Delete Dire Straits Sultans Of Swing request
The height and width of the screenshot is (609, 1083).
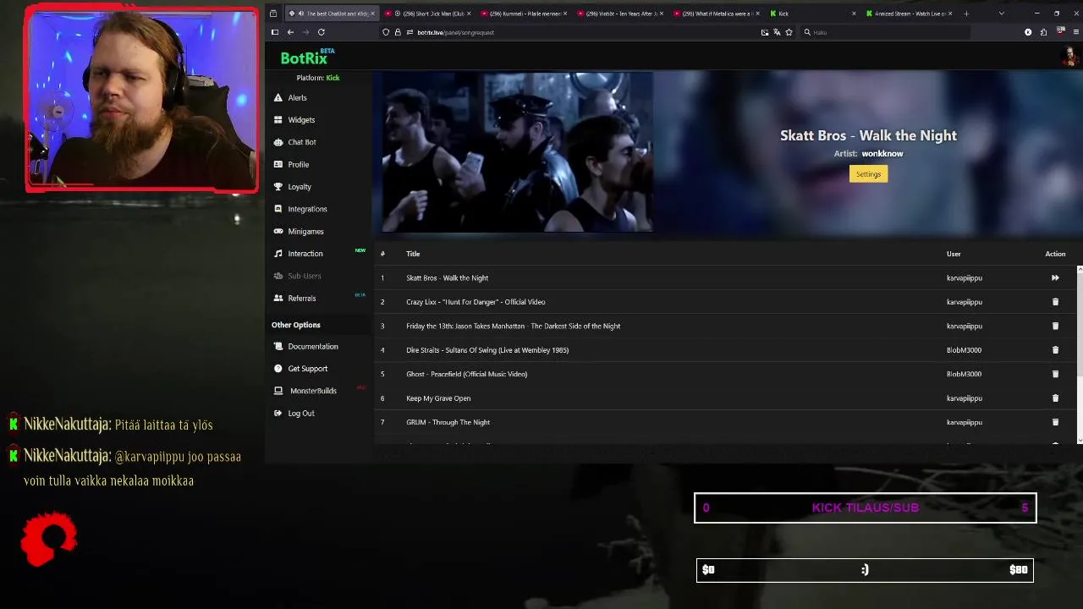coord(1055,350)
